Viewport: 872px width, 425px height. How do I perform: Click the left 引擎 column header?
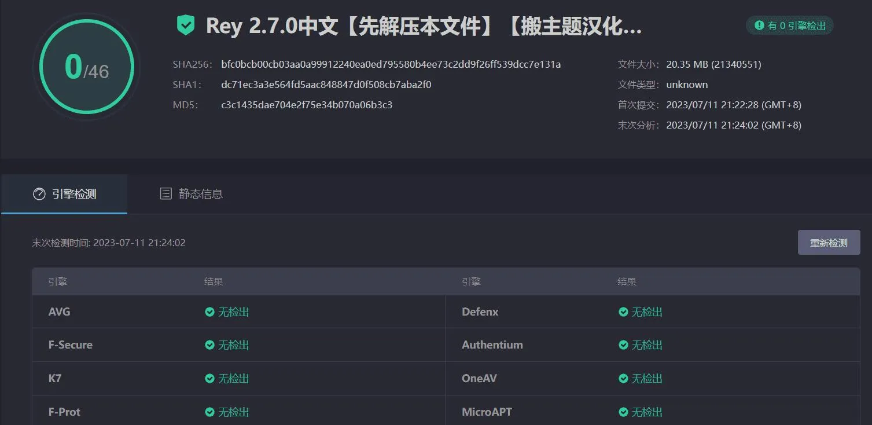(x=58, y=282)
